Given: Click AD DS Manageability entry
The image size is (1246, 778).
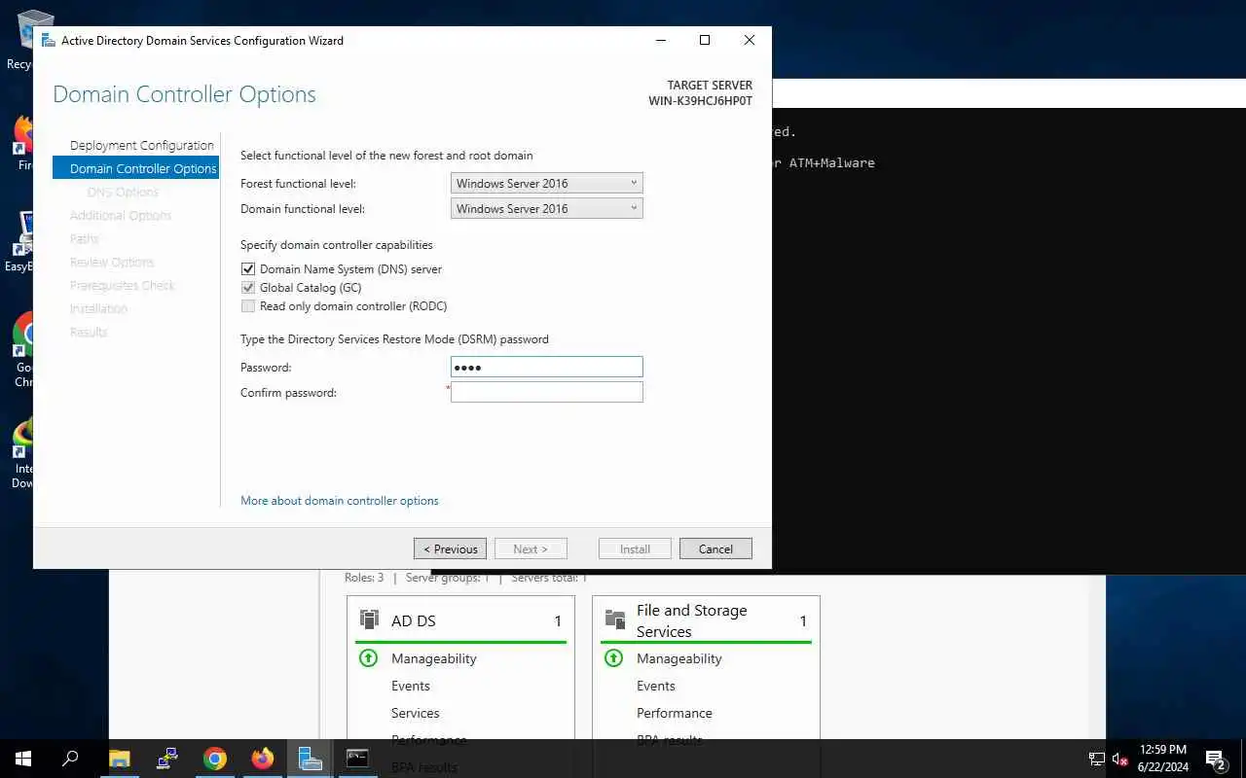Looking at the screenshot, I should click(434, 658).
